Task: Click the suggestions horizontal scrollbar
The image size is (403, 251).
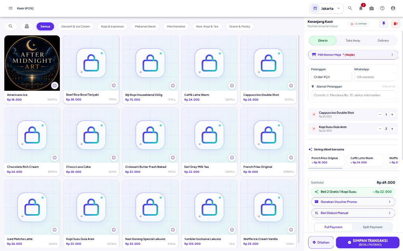Action: [x=325, y=169]
